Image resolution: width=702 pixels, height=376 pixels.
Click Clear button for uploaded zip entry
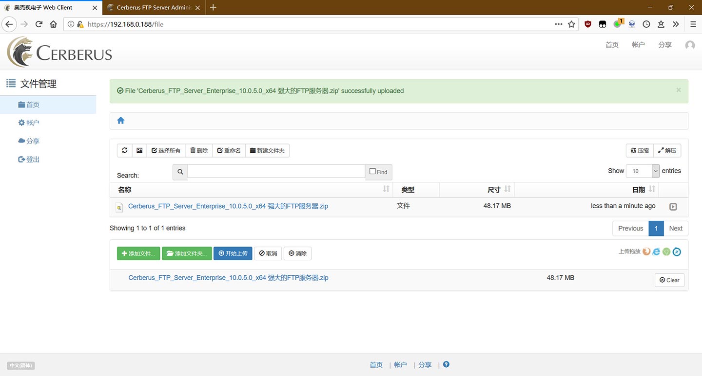[x=669, y=280]
